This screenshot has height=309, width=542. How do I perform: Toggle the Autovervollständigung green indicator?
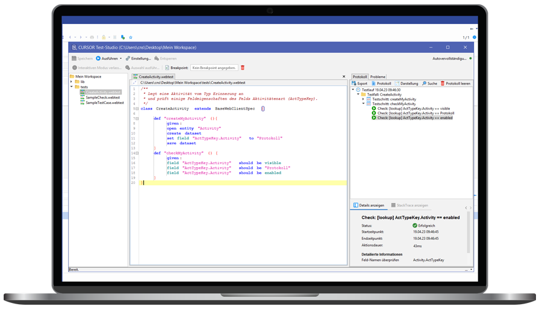coord(470,58)
